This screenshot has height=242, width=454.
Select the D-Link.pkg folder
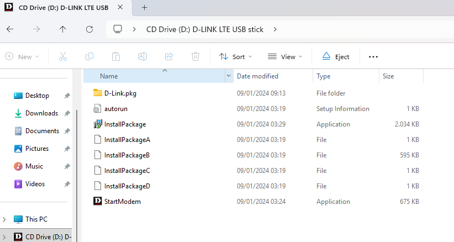120,93
